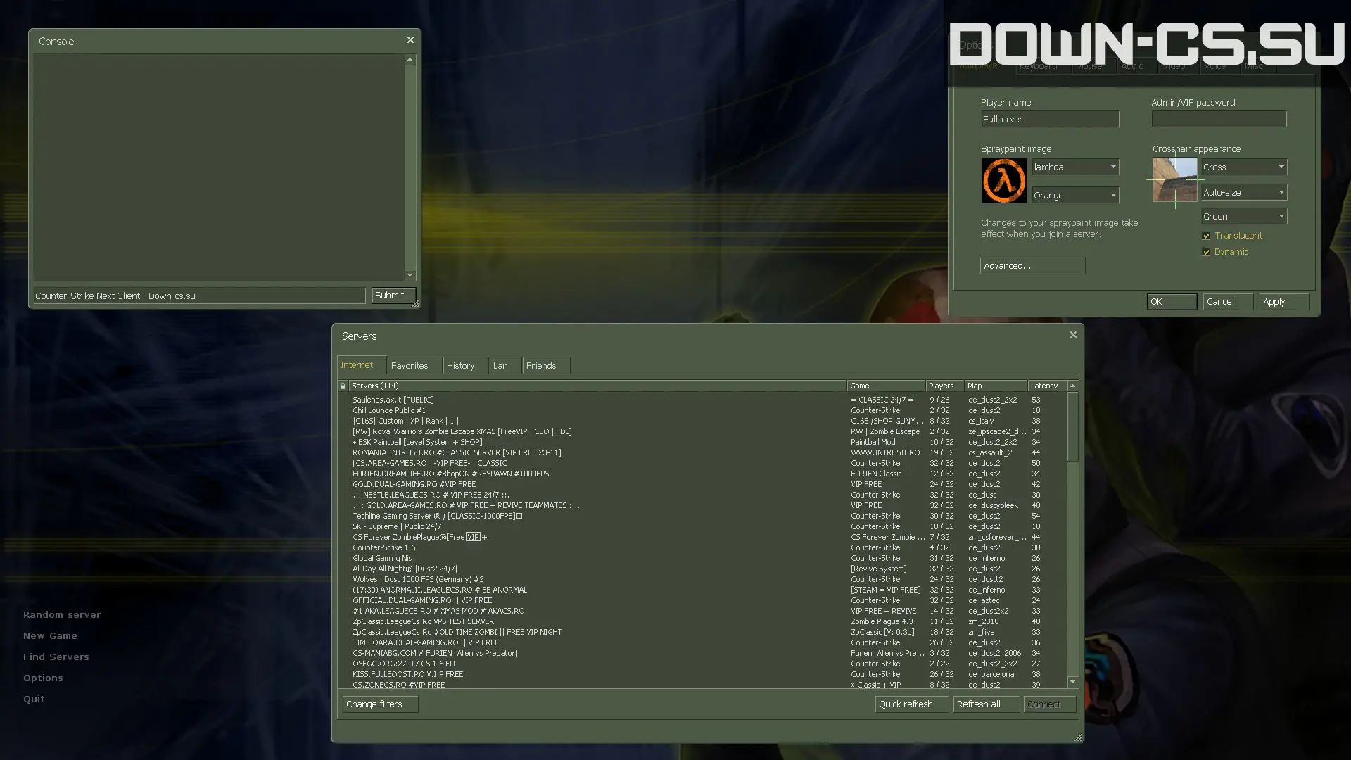The height and width of the screenshot is (760, 1351).
Task: Click the server list scroll up arrow
Action: click(1072, 386)
